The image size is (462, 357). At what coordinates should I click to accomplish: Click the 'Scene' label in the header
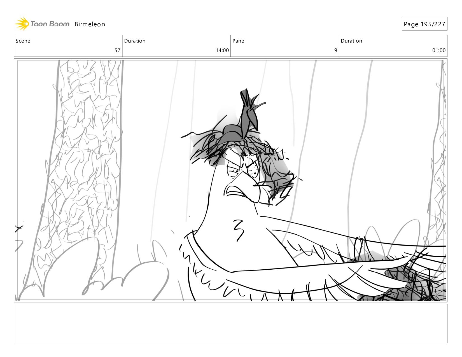23,41
